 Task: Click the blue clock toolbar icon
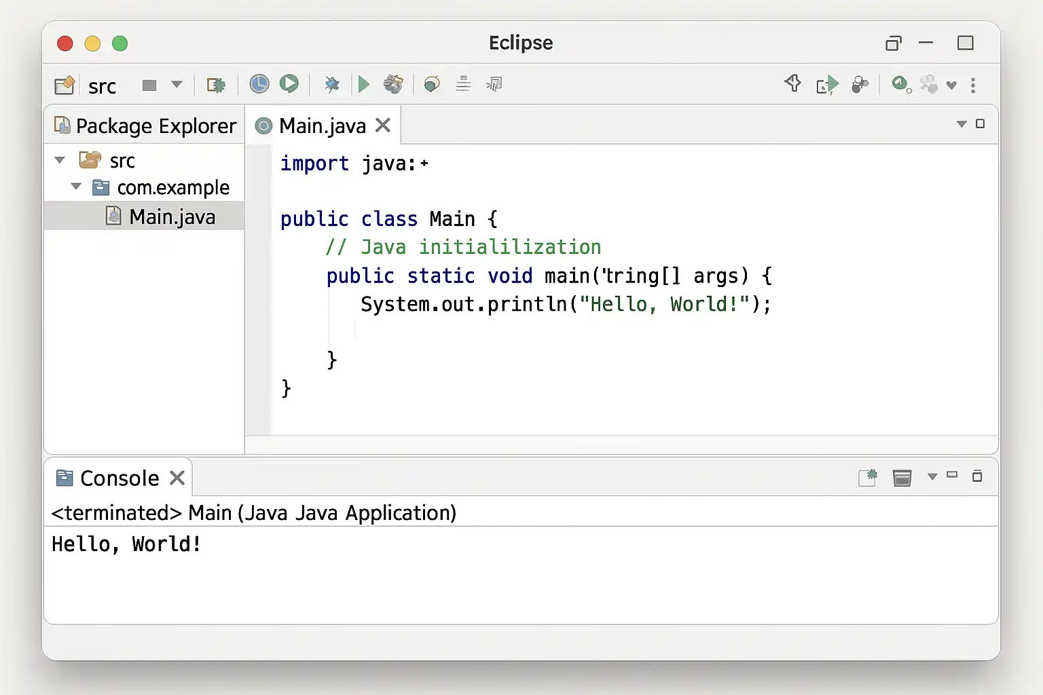pyautogui.click(x=259, y=84)
